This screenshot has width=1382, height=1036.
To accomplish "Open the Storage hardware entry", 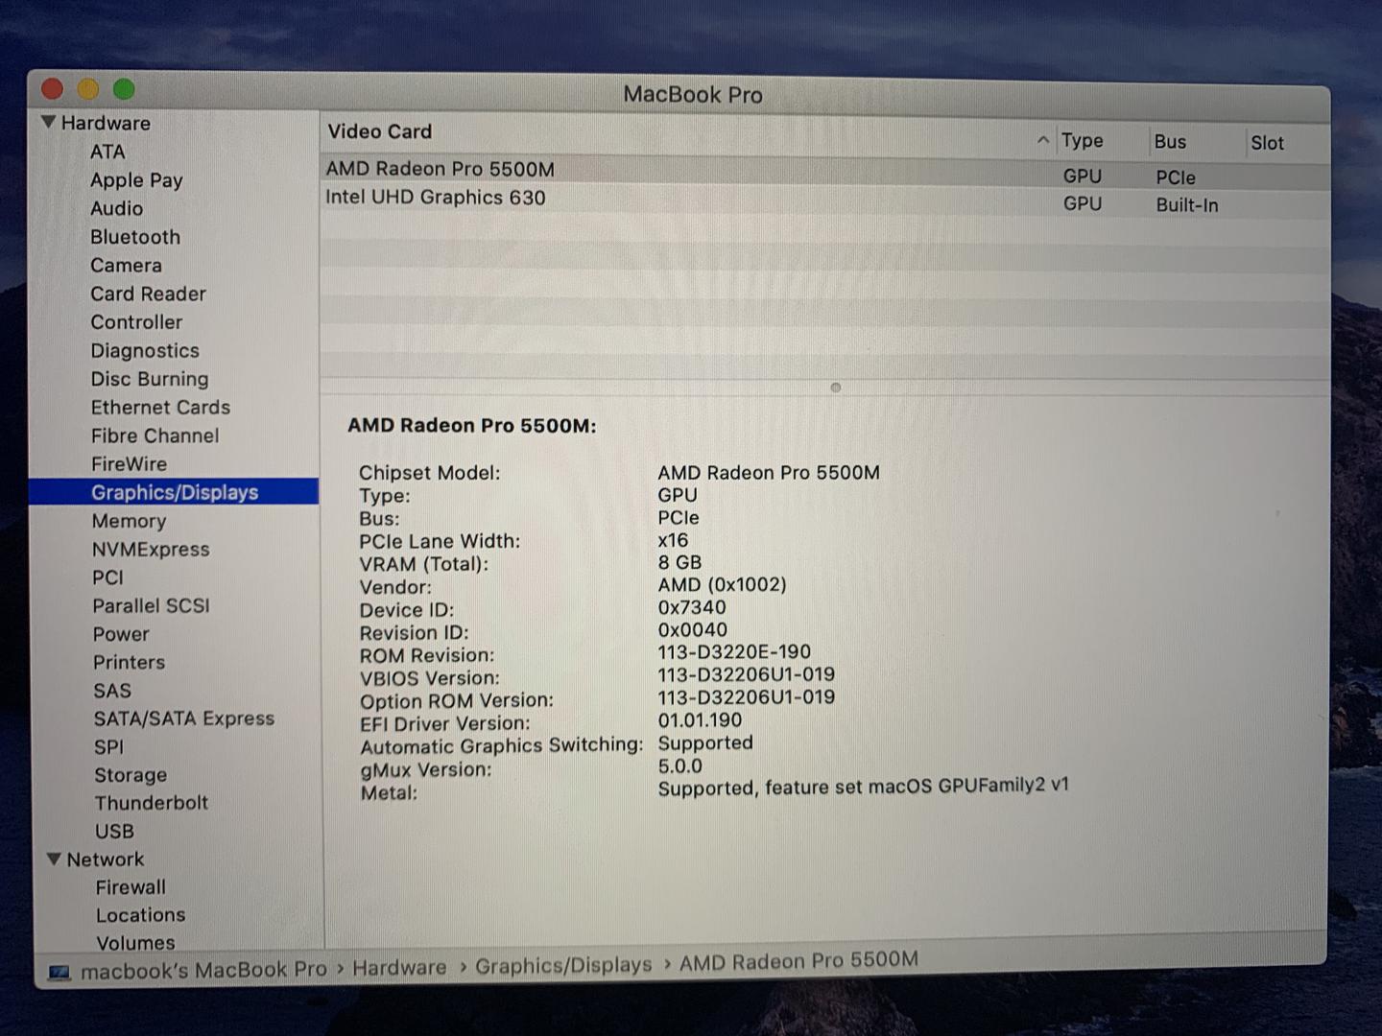I will (x=131, y=775).
